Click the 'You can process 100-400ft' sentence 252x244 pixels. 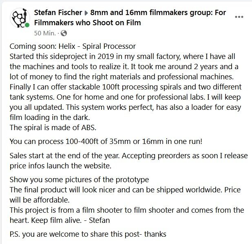tap(106, 142)
